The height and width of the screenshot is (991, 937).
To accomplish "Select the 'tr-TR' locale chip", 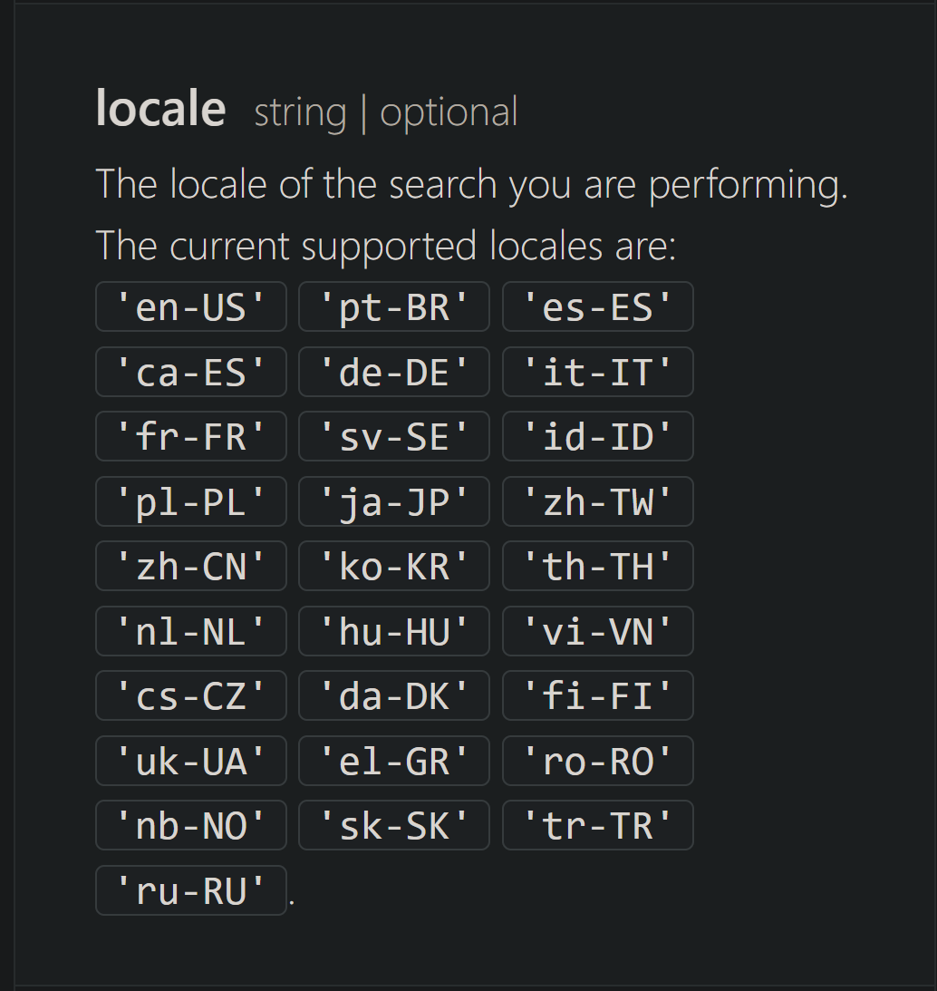I will (x=598, y=825).
